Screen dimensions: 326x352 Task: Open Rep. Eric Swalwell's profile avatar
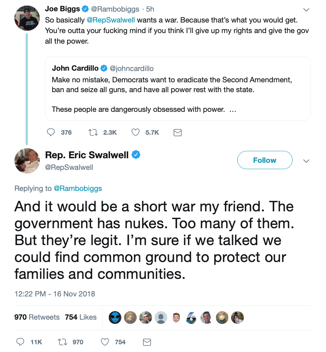tap(27, 161)
